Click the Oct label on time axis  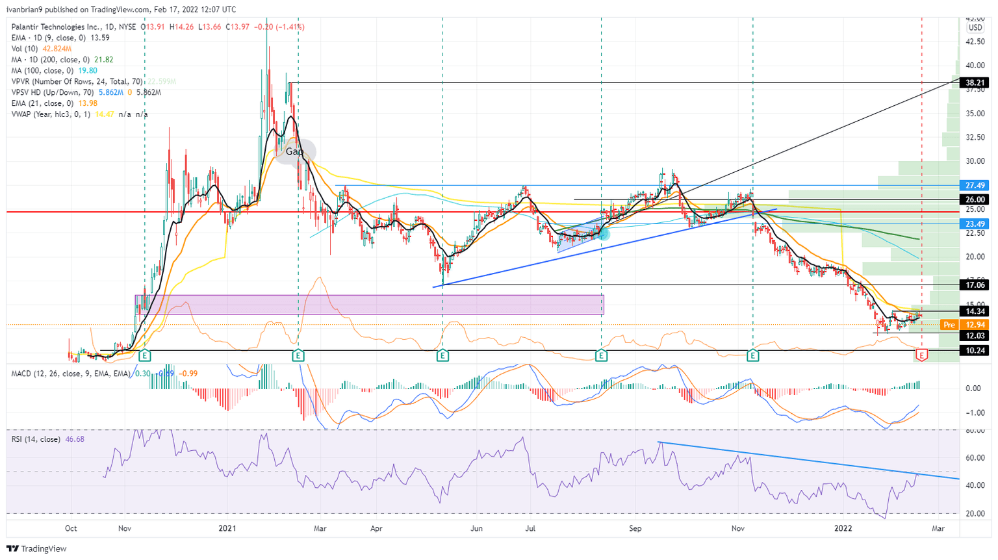tap(71, 529)
